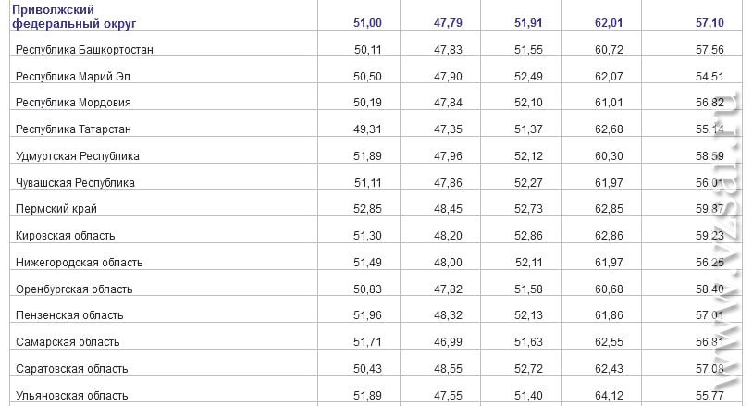Select Нижегородская область row label
This screenshot has height=406, width=753.
pos(80,263)
